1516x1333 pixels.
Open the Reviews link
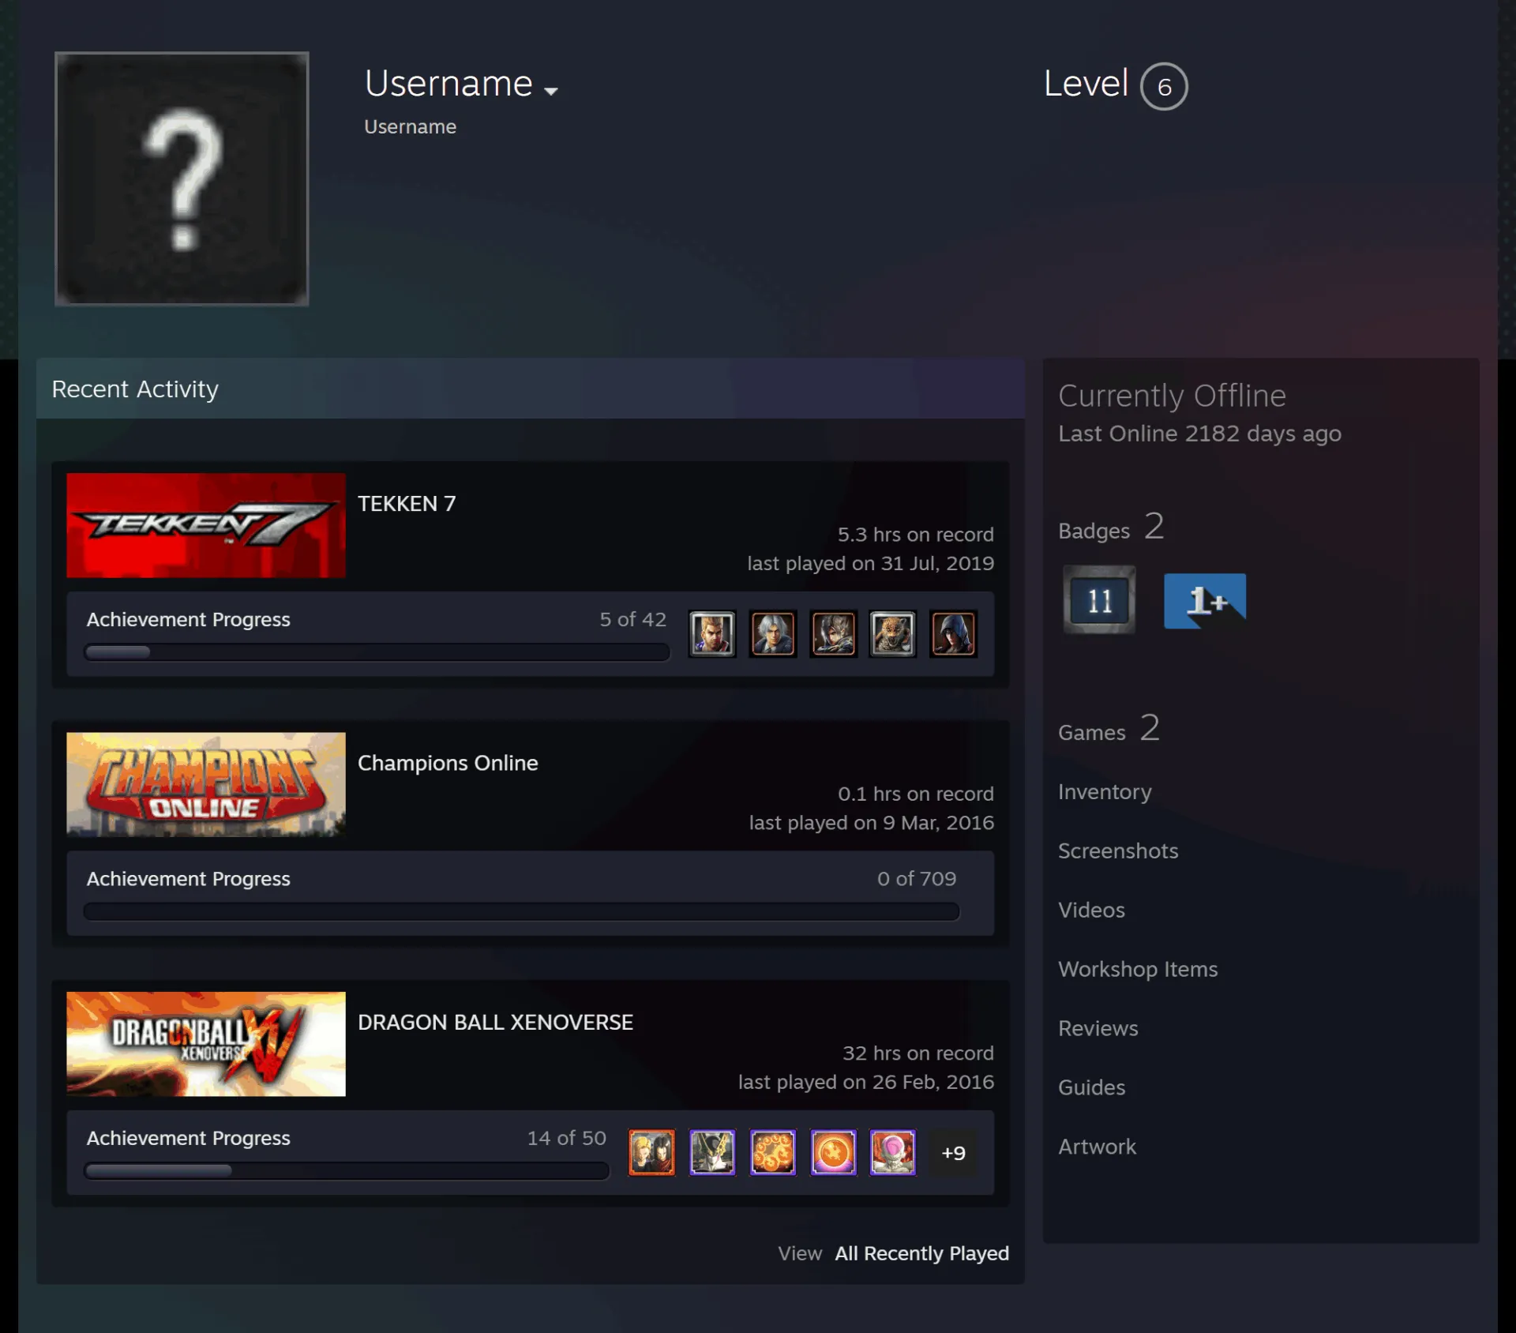pyautogui.click(x=1098, y=1028)
